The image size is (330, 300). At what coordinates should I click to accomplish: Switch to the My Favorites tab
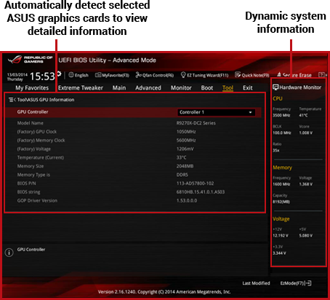[32, 87]
